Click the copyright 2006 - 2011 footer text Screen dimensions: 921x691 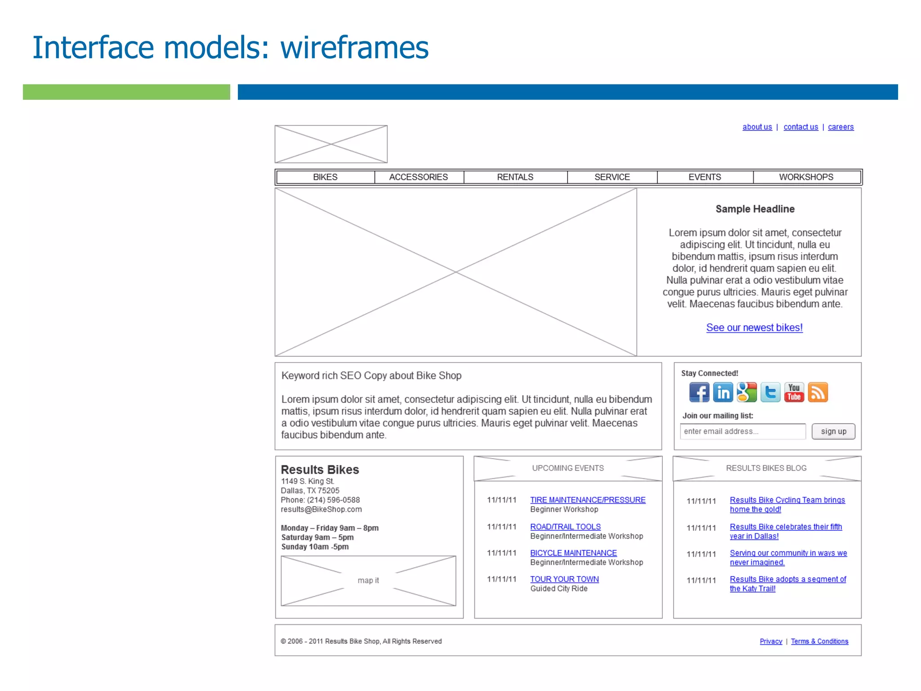(361, 642)
